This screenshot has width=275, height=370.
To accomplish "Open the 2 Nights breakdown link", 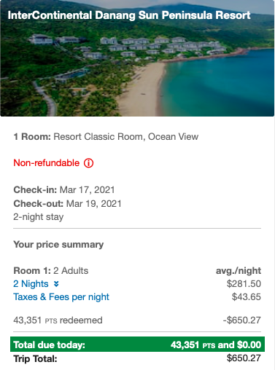I will tap(31, 283).
